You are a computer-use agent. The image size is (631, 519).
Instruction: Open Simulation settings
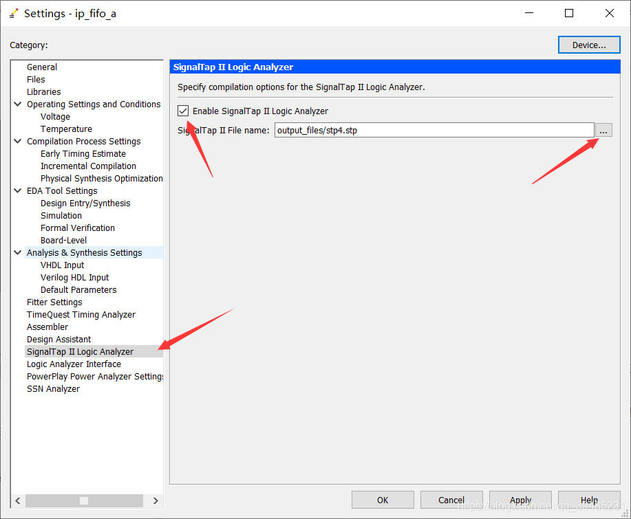coord(61,216)
